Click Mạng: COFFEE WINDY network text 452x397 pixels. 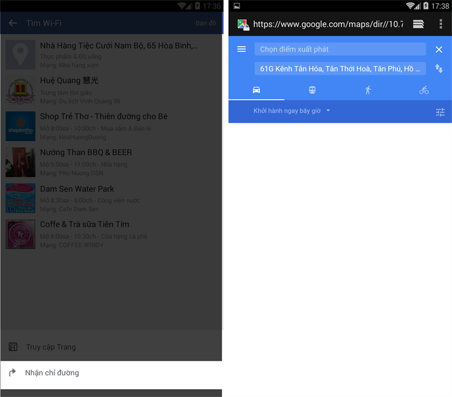[72, 245]
